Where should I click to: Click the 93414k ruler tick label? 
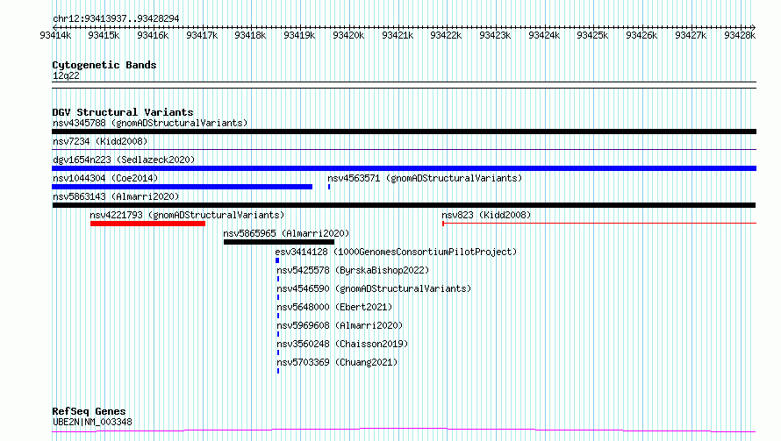pyautogui.click(x=55, y=36)
